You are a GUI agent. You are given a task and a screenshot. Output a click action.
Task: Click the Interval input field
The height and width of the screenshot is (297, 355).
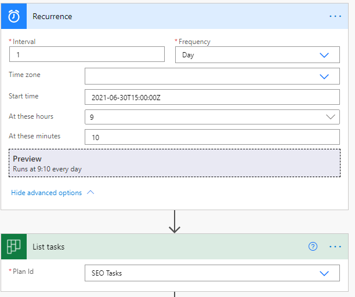click(x=87, y=54)
